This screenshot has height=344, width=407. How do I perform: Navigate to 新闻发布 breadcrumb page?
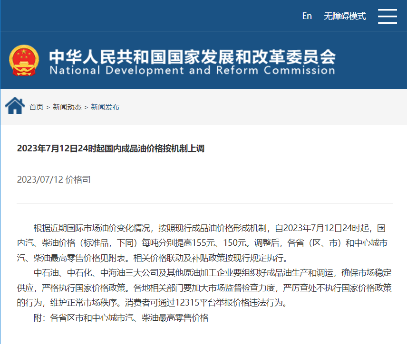tap(105, 107)
